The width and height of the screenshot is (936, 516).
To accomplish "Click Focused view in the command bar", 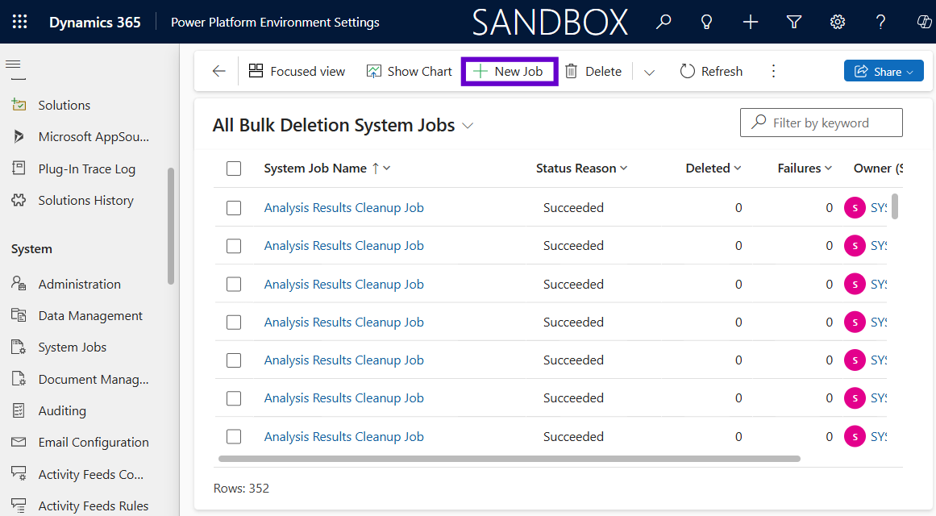I will click(x=297, y=71).
